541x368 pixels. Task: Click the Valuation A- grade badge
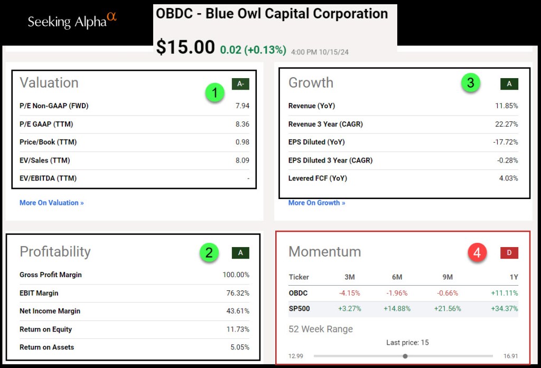pyautogui.click(x=240, y=83)
